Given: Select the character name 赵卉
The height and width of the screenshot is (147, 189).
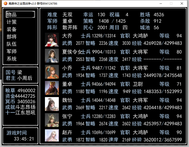Looking at the screenshot, I should point(67,132).
